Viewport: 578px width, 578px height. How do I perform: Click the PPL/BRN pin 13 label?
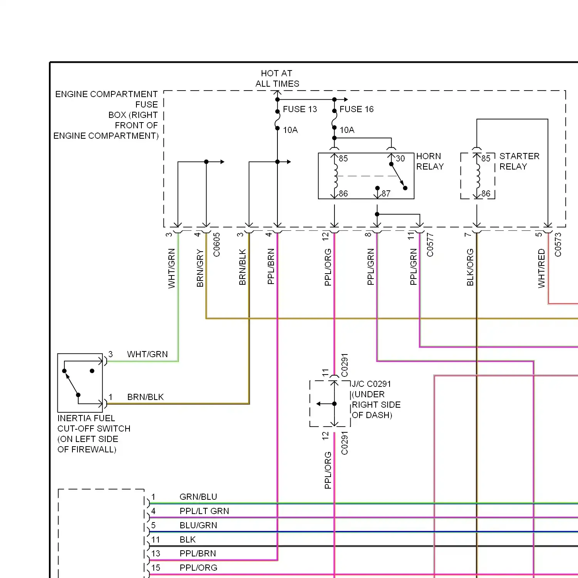pyautogui.click(x=198, y=554)
